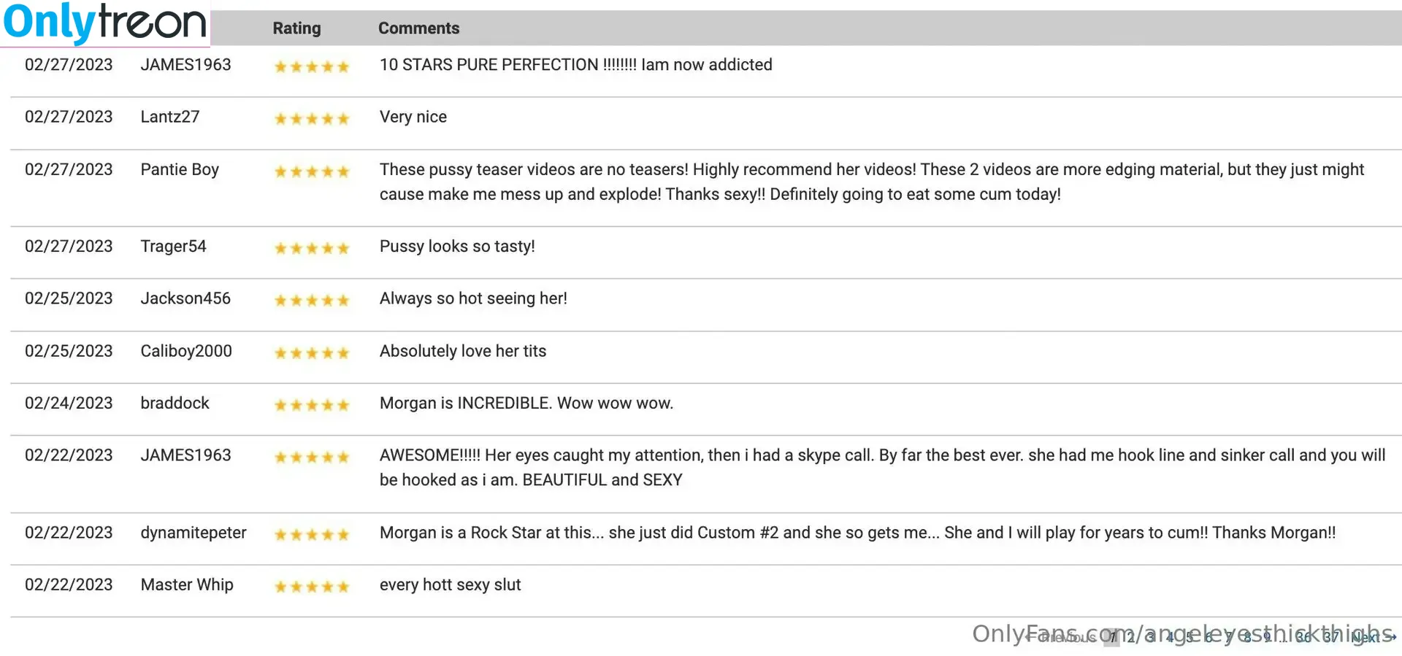Click the star rating in the braddock row
This screenshot has height=656, width=1402.
(312, 406)
